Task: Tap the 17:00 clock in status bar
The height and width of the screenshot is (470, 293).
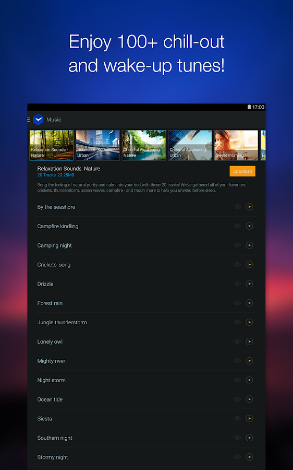Action: 258,107
